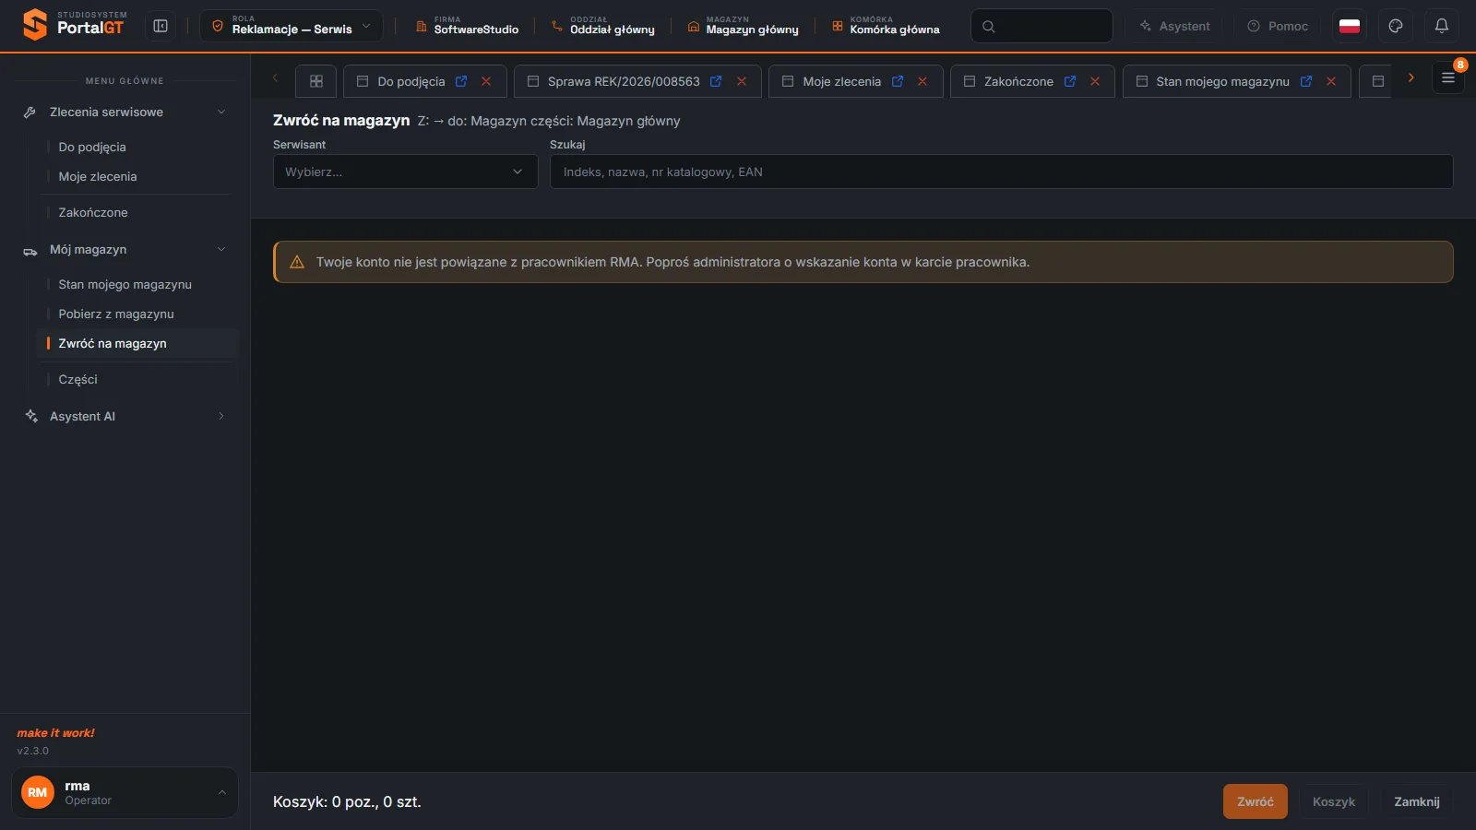Screen dimensions: 1476x830
Task: Open Do podjęcia tab in new window
Action: coord(461,81)
